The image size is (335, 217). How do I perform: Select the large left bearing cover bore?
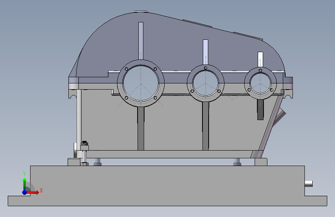coord(141,83)
